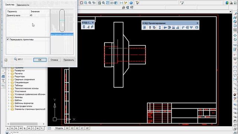Viewport: 238px width, 134px height.
Task: Click the large T text tool icon
Action: (x=3, y=81)
